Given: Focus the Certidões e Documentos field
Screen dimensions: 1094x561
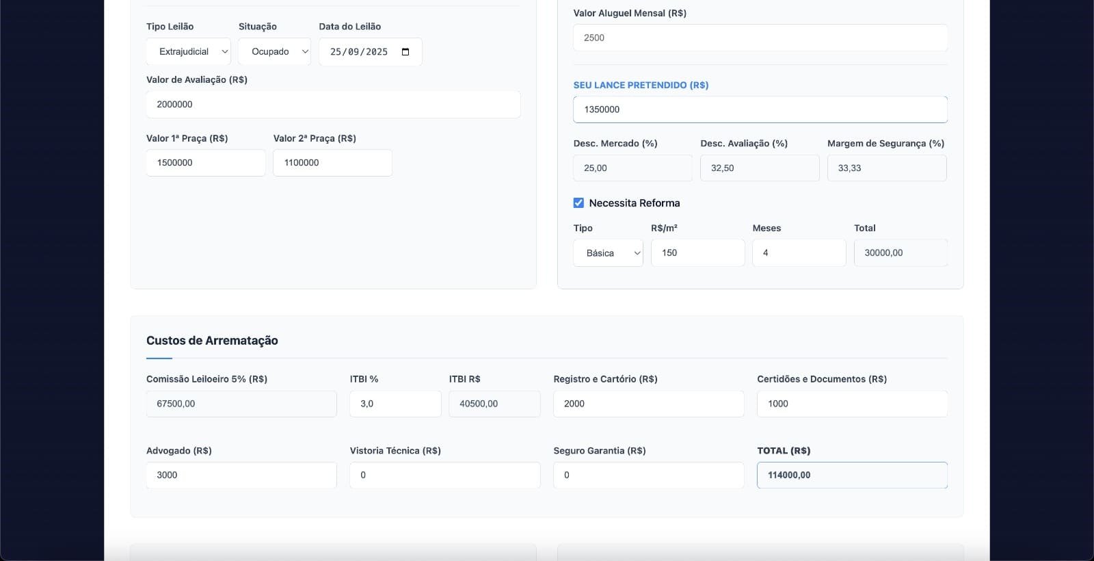Looking at the screenshot, I should tap(852, 404).
